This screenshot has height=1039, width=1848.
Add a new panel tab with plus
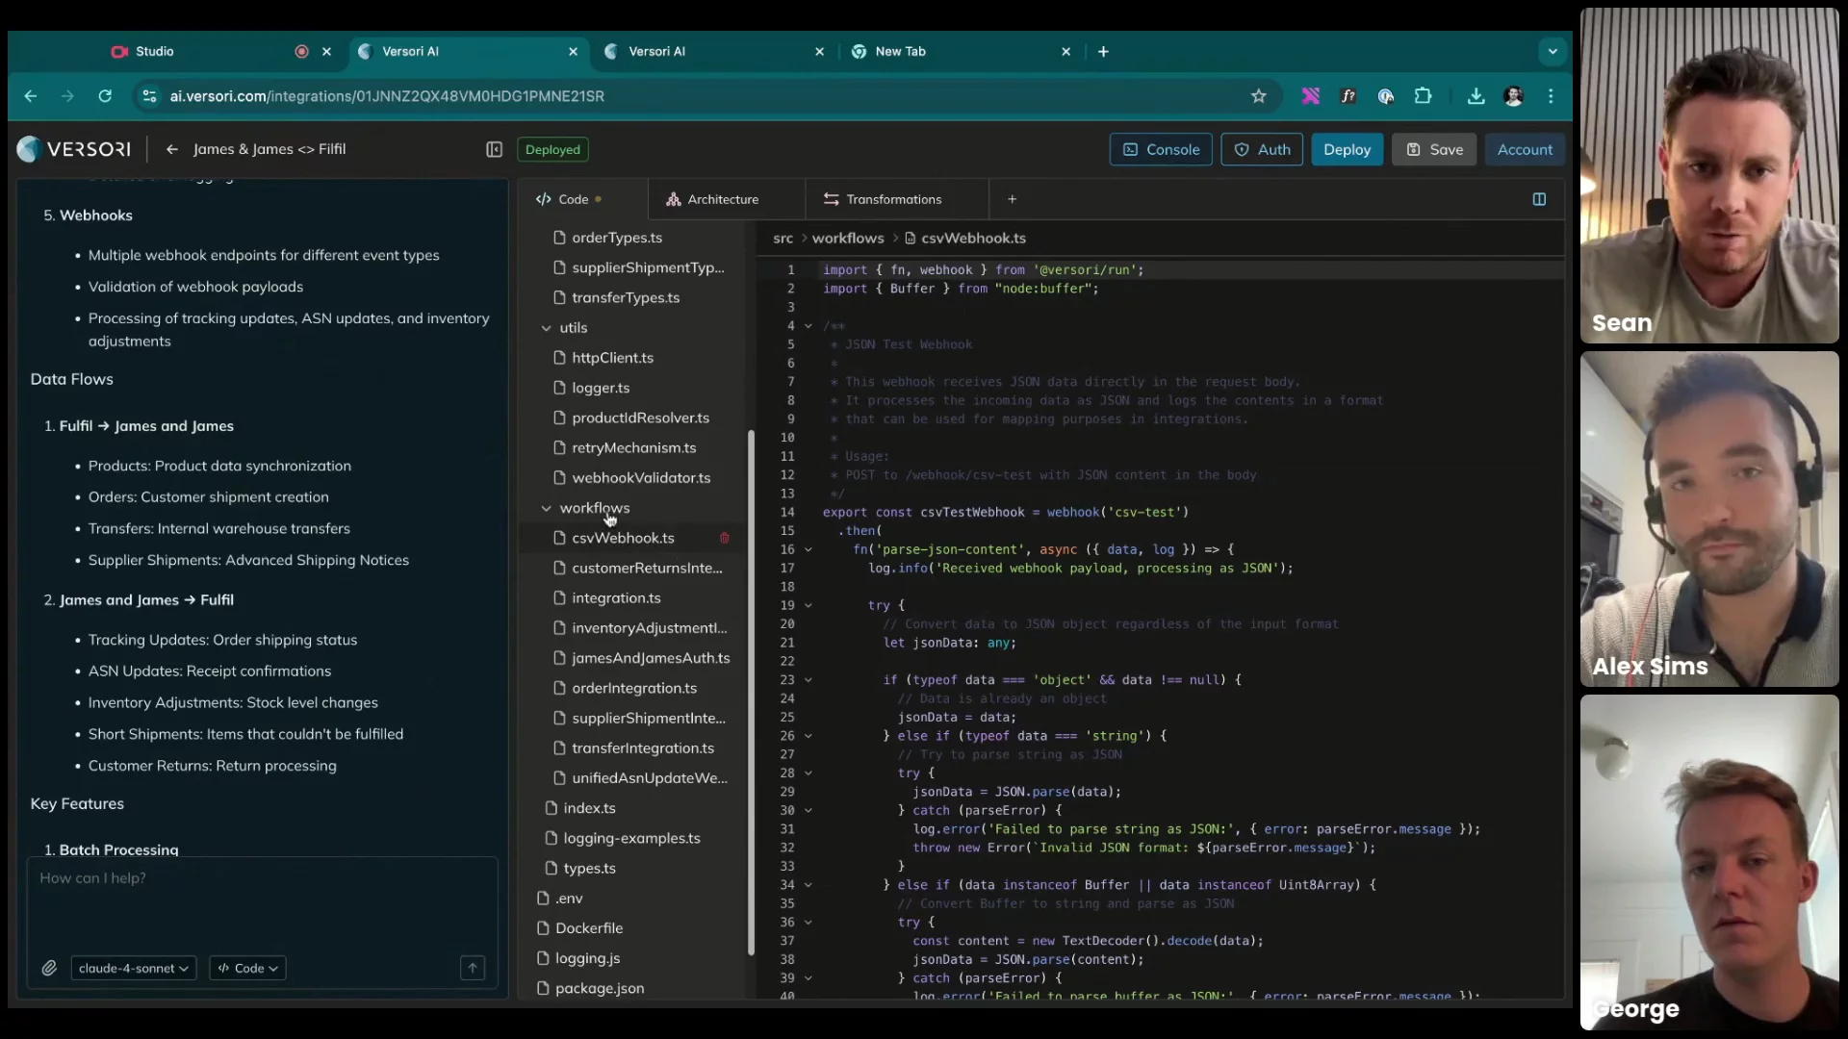[1012, 199]
